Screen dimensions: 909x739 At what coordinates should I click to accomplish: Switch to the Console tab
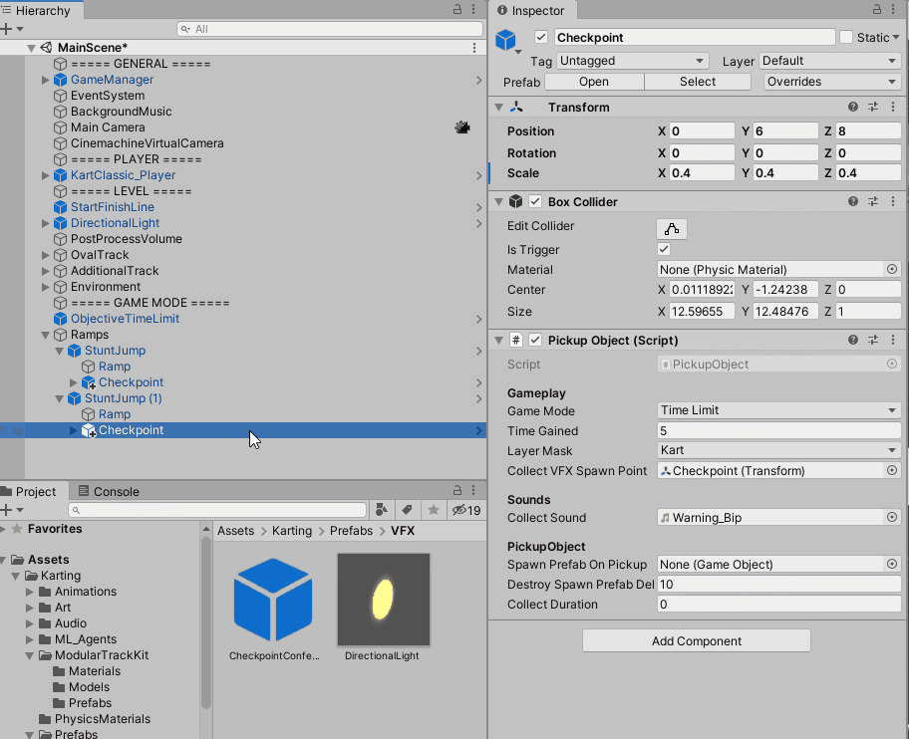click(x=109, y=491)
